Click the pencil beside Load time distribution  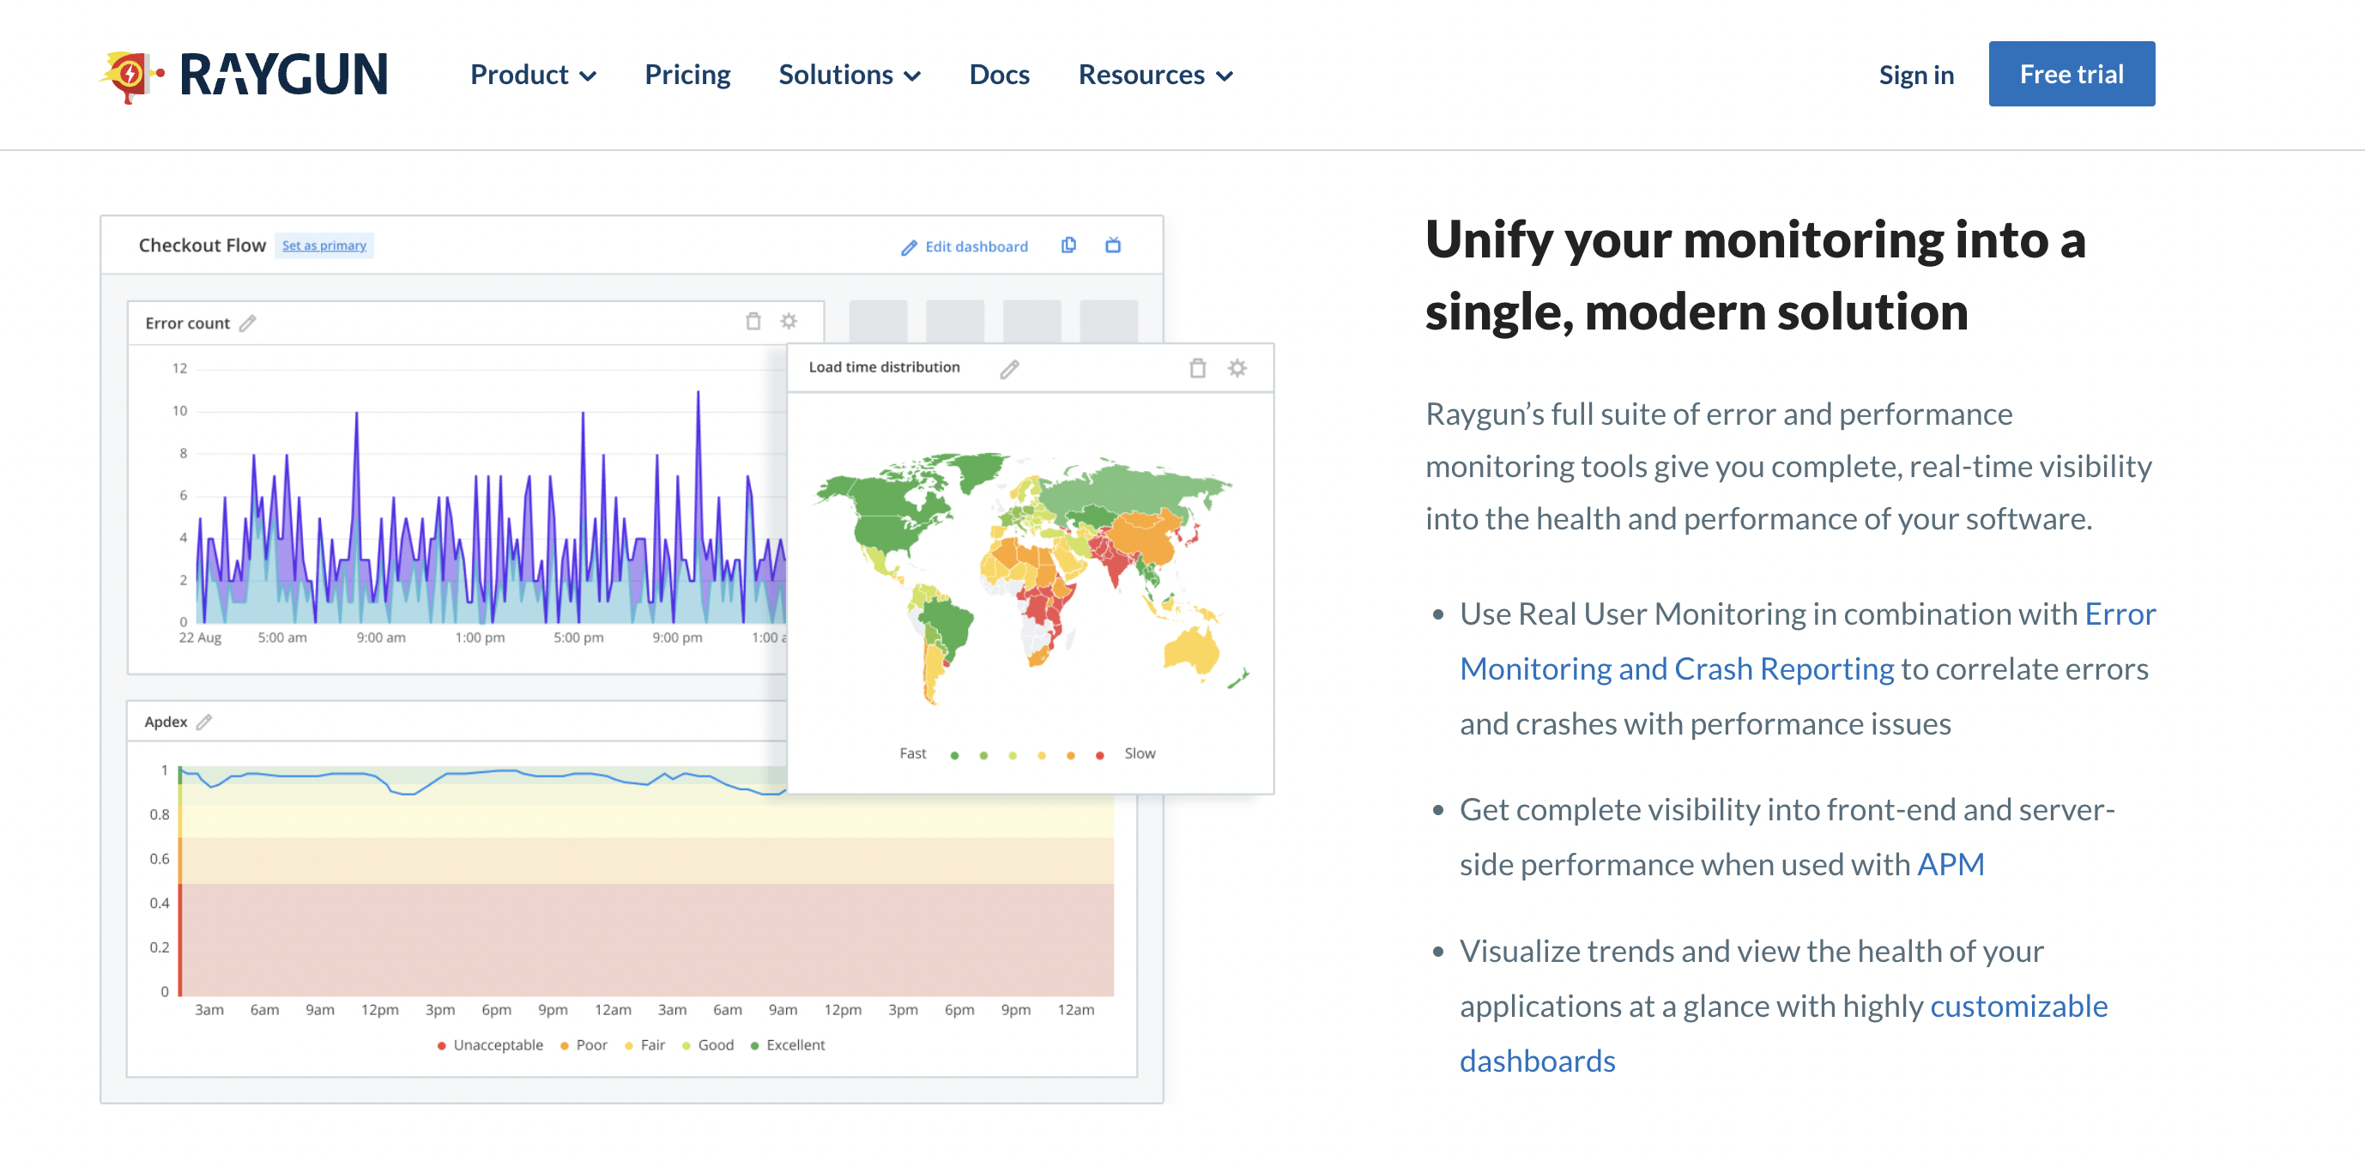coord(1009,369)
